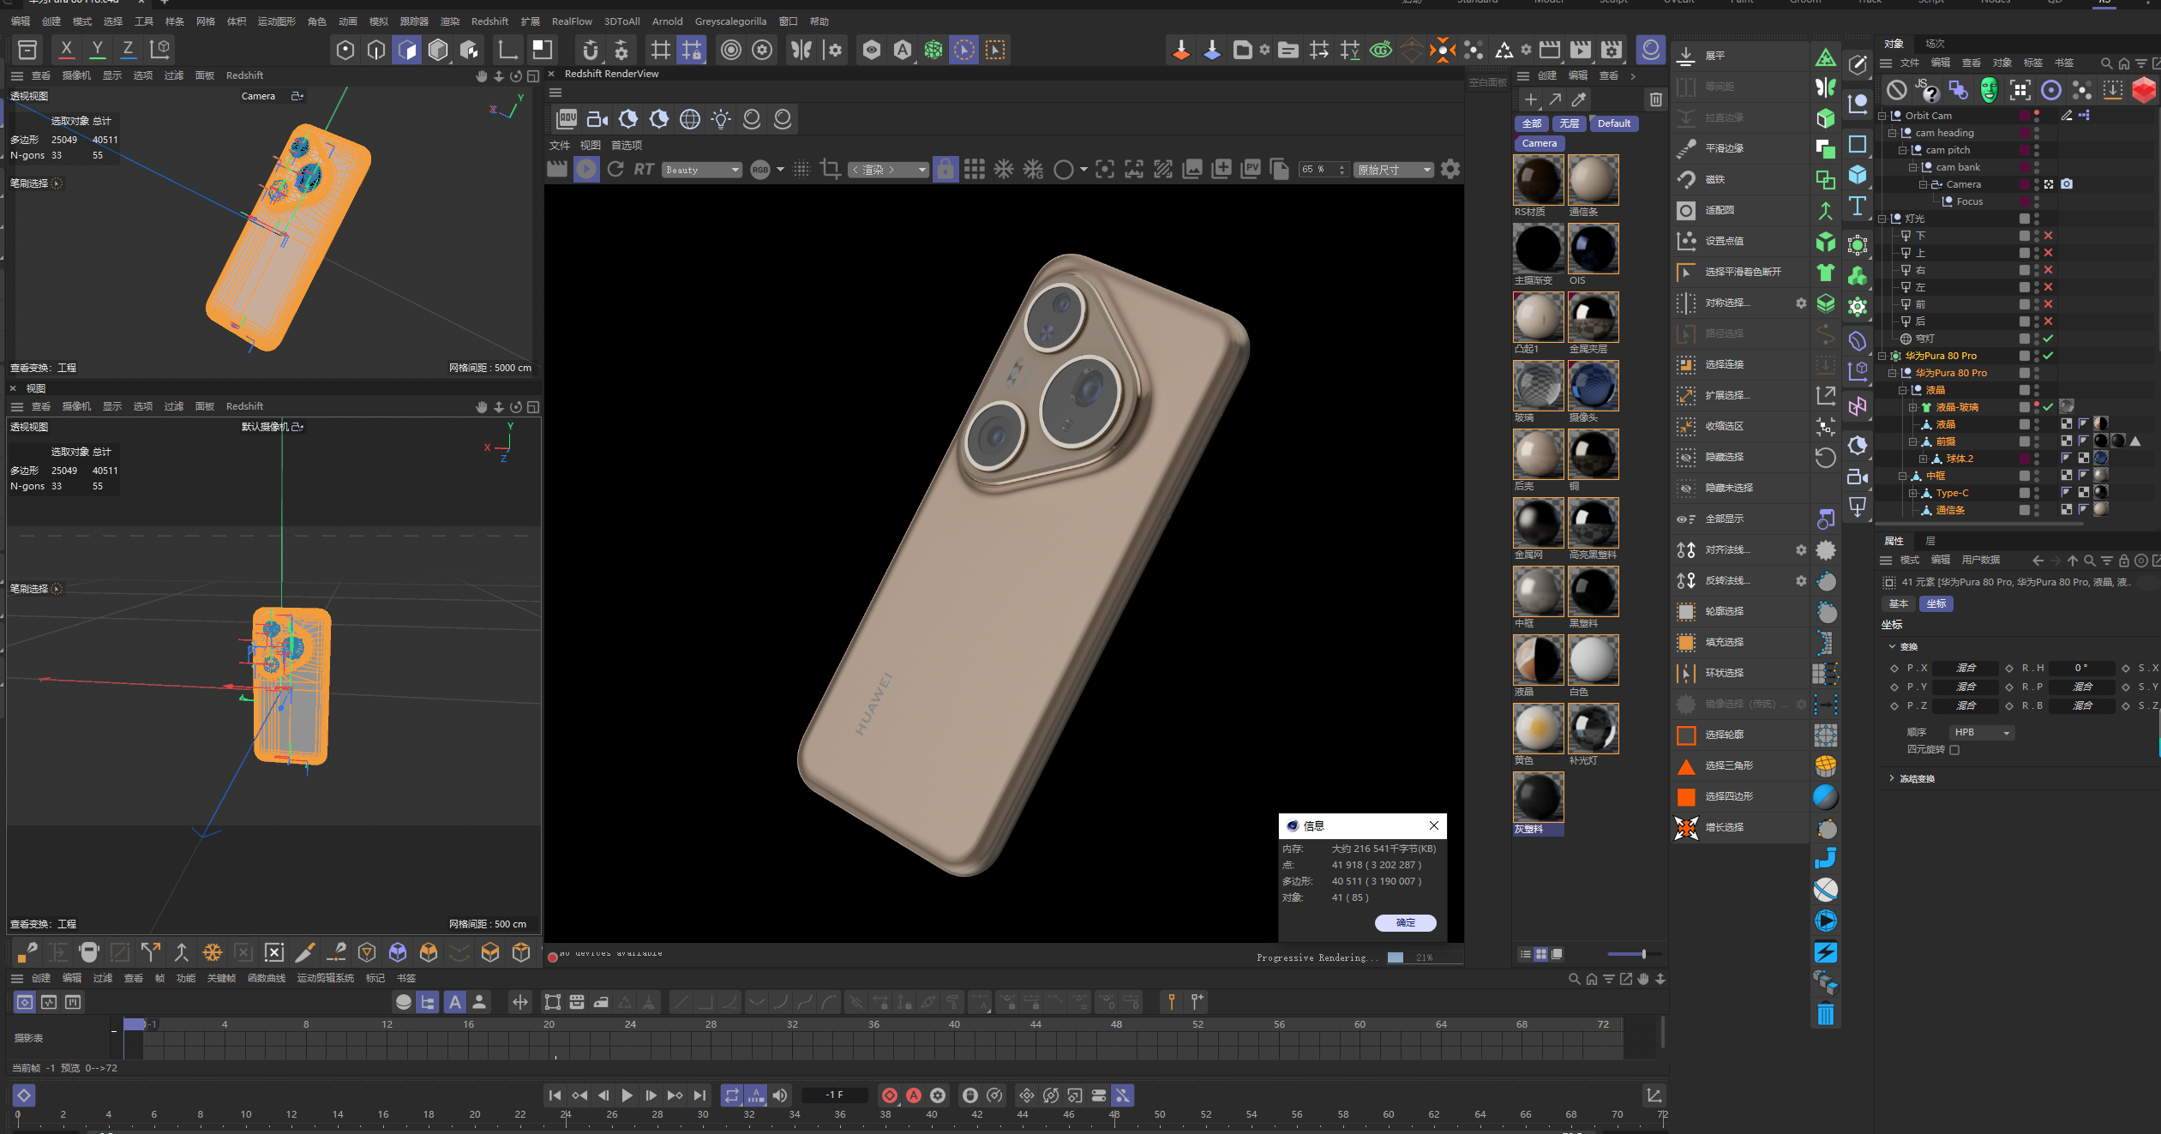The image size is (2161, 1134).
Task: Select the 金属网 material thumbnail
Action: (1538, 524)
